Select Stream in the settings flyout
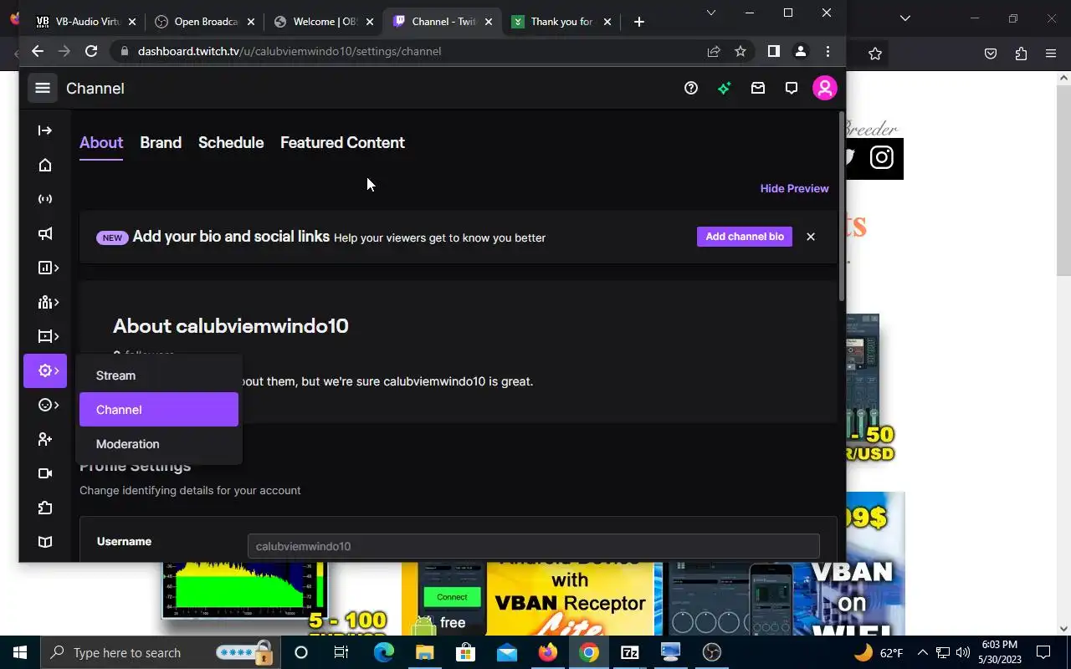Viewport: 1071px width, 669px height. (159, 375)
